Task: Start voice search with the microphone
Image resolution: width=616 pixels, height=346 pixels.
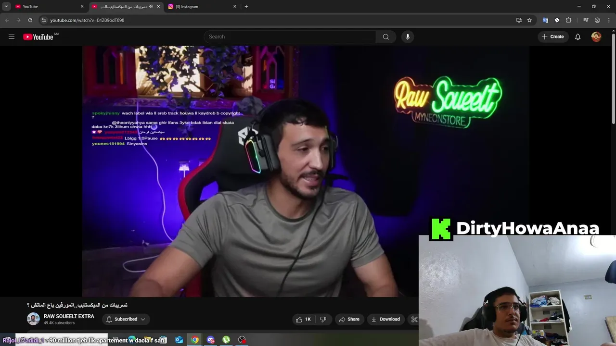Action: tap(408, 37)
